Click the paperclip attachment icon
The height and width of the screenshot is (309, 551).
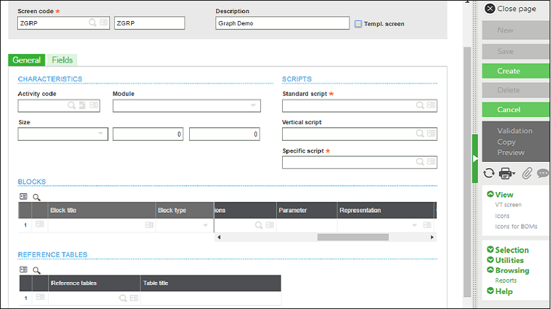tap(527, 173)
